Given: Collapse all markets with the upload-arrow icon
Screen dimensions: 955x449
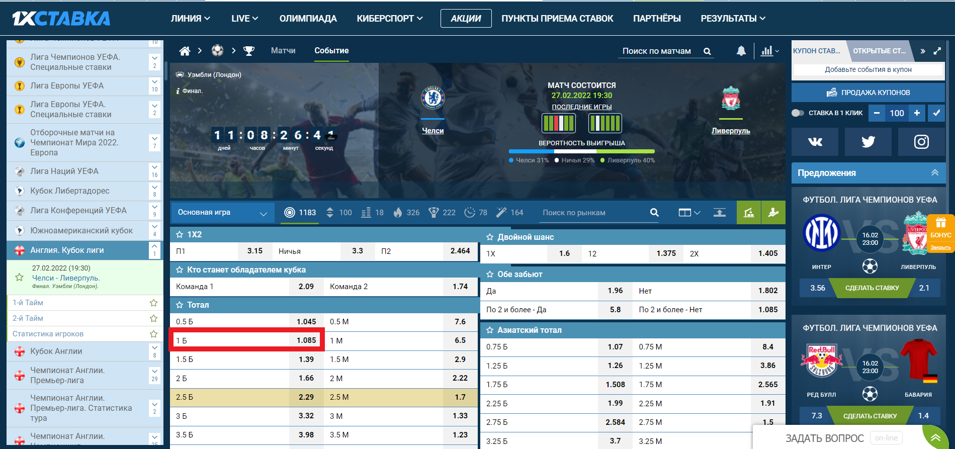Looking at the screenshot, I should point(720,213).
